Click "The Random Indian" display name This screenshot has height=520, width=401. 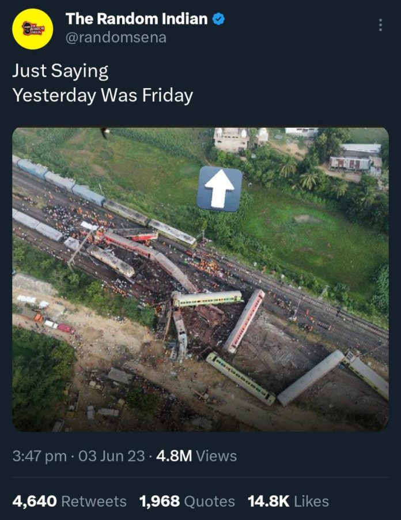click(x=137, y=19)
